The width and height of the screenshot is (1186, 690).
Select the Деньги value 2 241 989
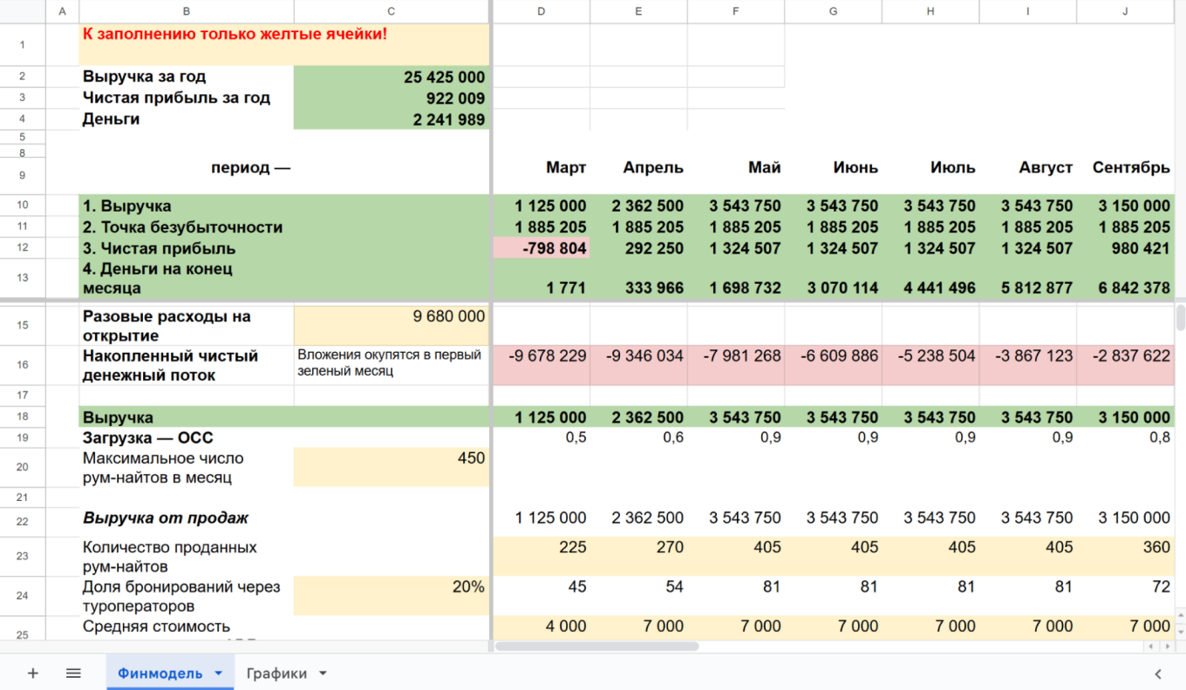392,119
